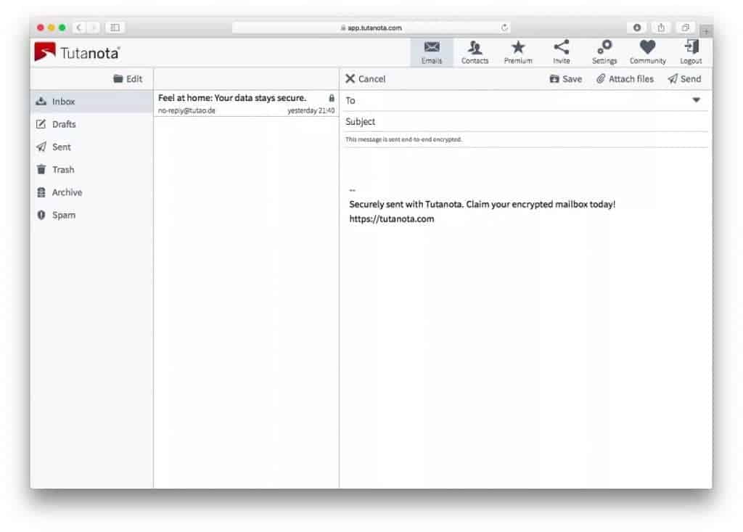Viewport: 743px width, 532px height.
Task: Open the Drafts folder
Action: (x=64, y=124)
